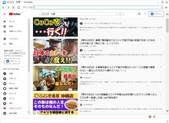Click the History clock icon in the sidebar
The height and width of the screenshot is (123, 169).
point(5,44)
